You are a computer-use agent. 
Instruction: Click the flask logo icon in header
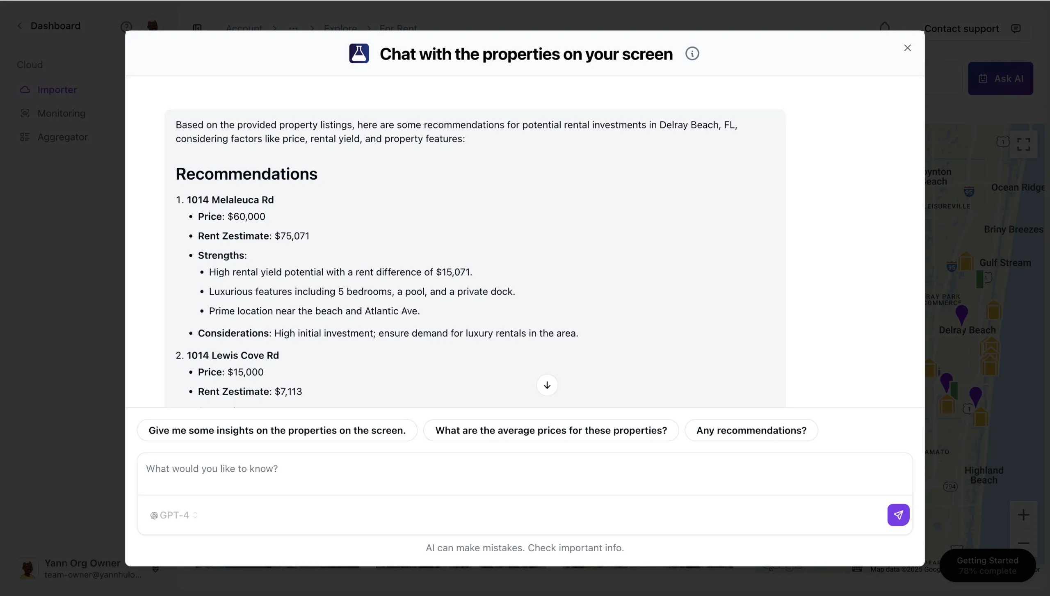358,54
